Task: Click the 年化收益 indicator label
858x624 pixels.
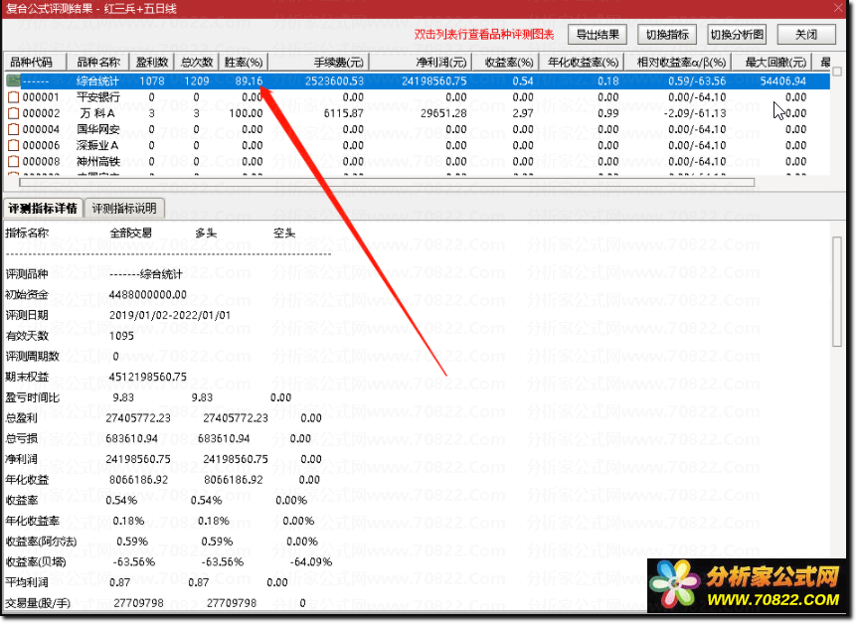Action: click(x=26, y=480)
